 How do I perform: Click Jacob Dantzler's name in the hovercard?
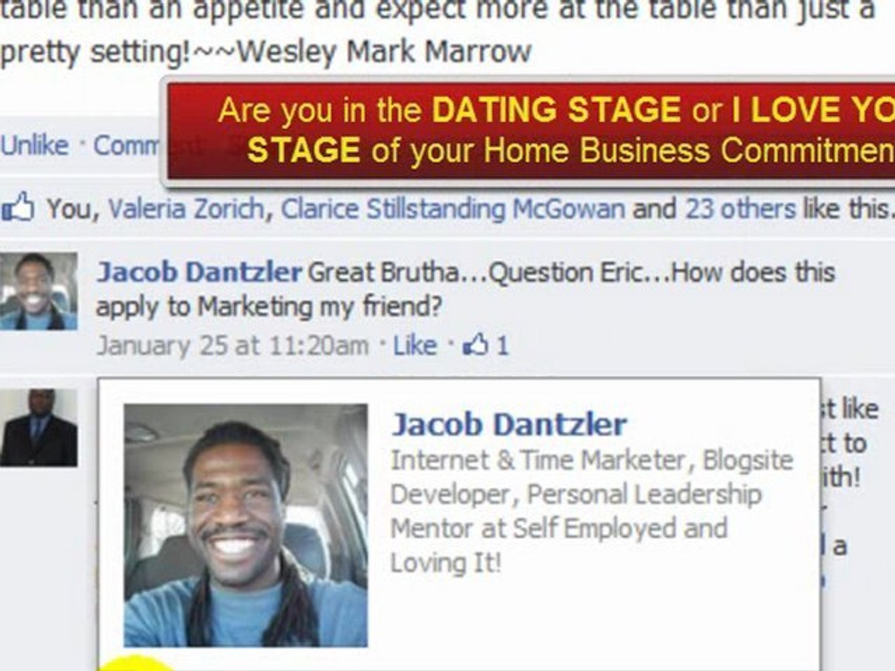point(509,425)
